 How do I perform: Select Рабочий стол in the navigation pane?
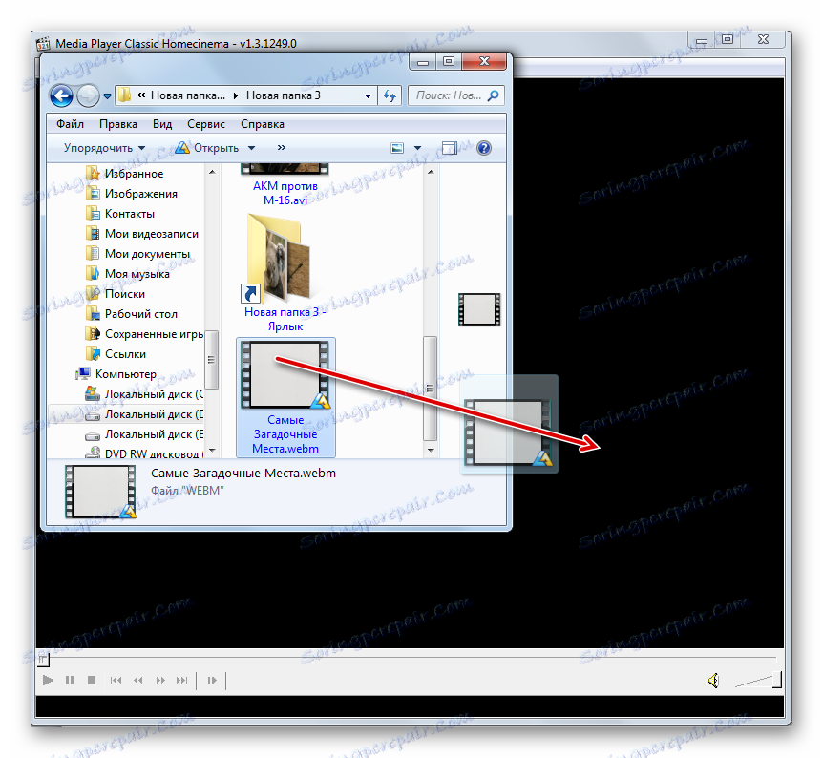click(x=133, y=314)
